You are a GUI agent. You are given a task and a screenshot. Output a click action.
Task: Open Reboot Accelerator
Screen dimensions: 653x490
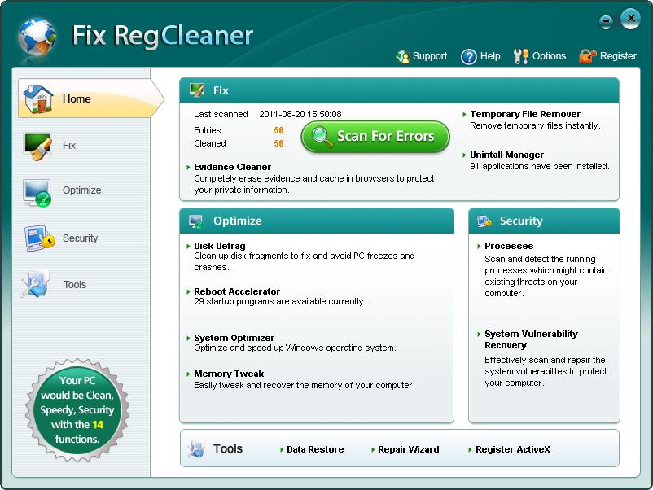tap(236, 291)
